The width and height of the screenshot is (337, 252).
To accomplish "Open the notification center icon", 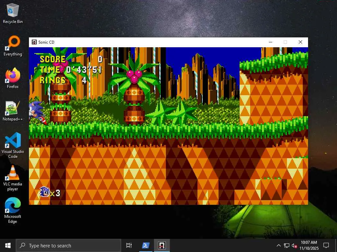I will 326,245.
